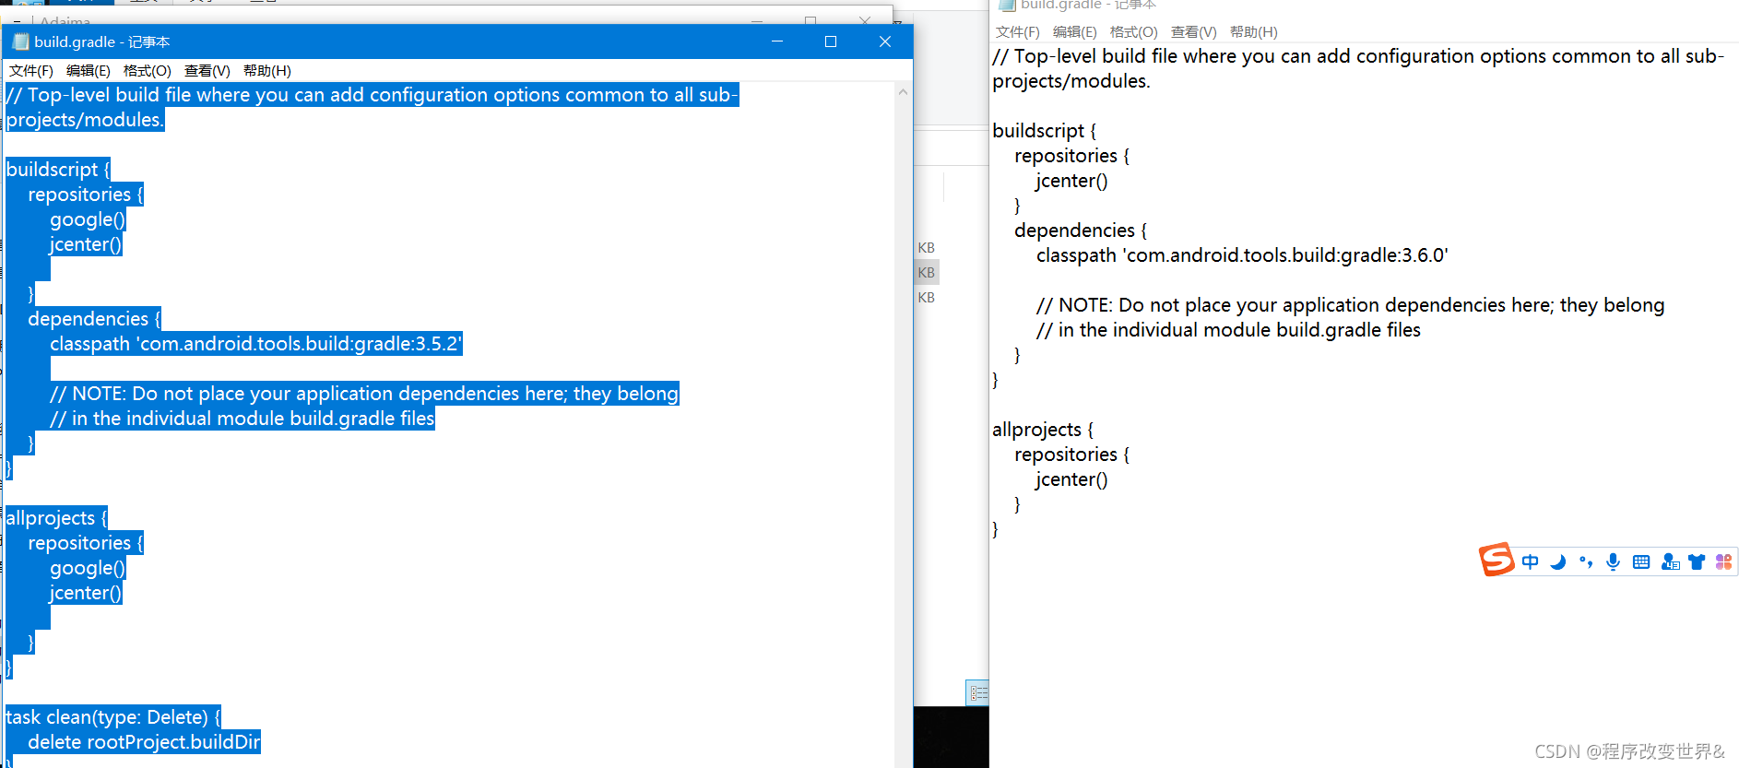
Task: Click jcenter() under allprojects in right Notepad
Action: (x=1071, y=479)
